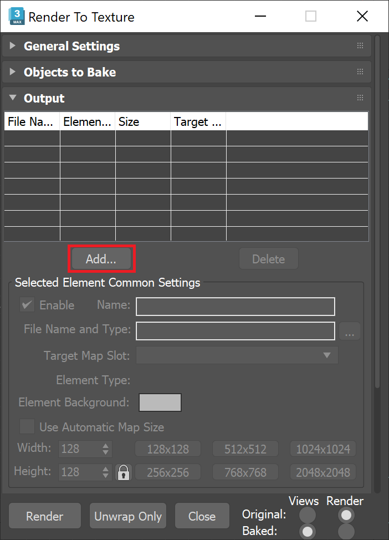The width and height of the screenshot is (389, 540).
Task: Click the Unwrap Only button
Action: [127, 516]
